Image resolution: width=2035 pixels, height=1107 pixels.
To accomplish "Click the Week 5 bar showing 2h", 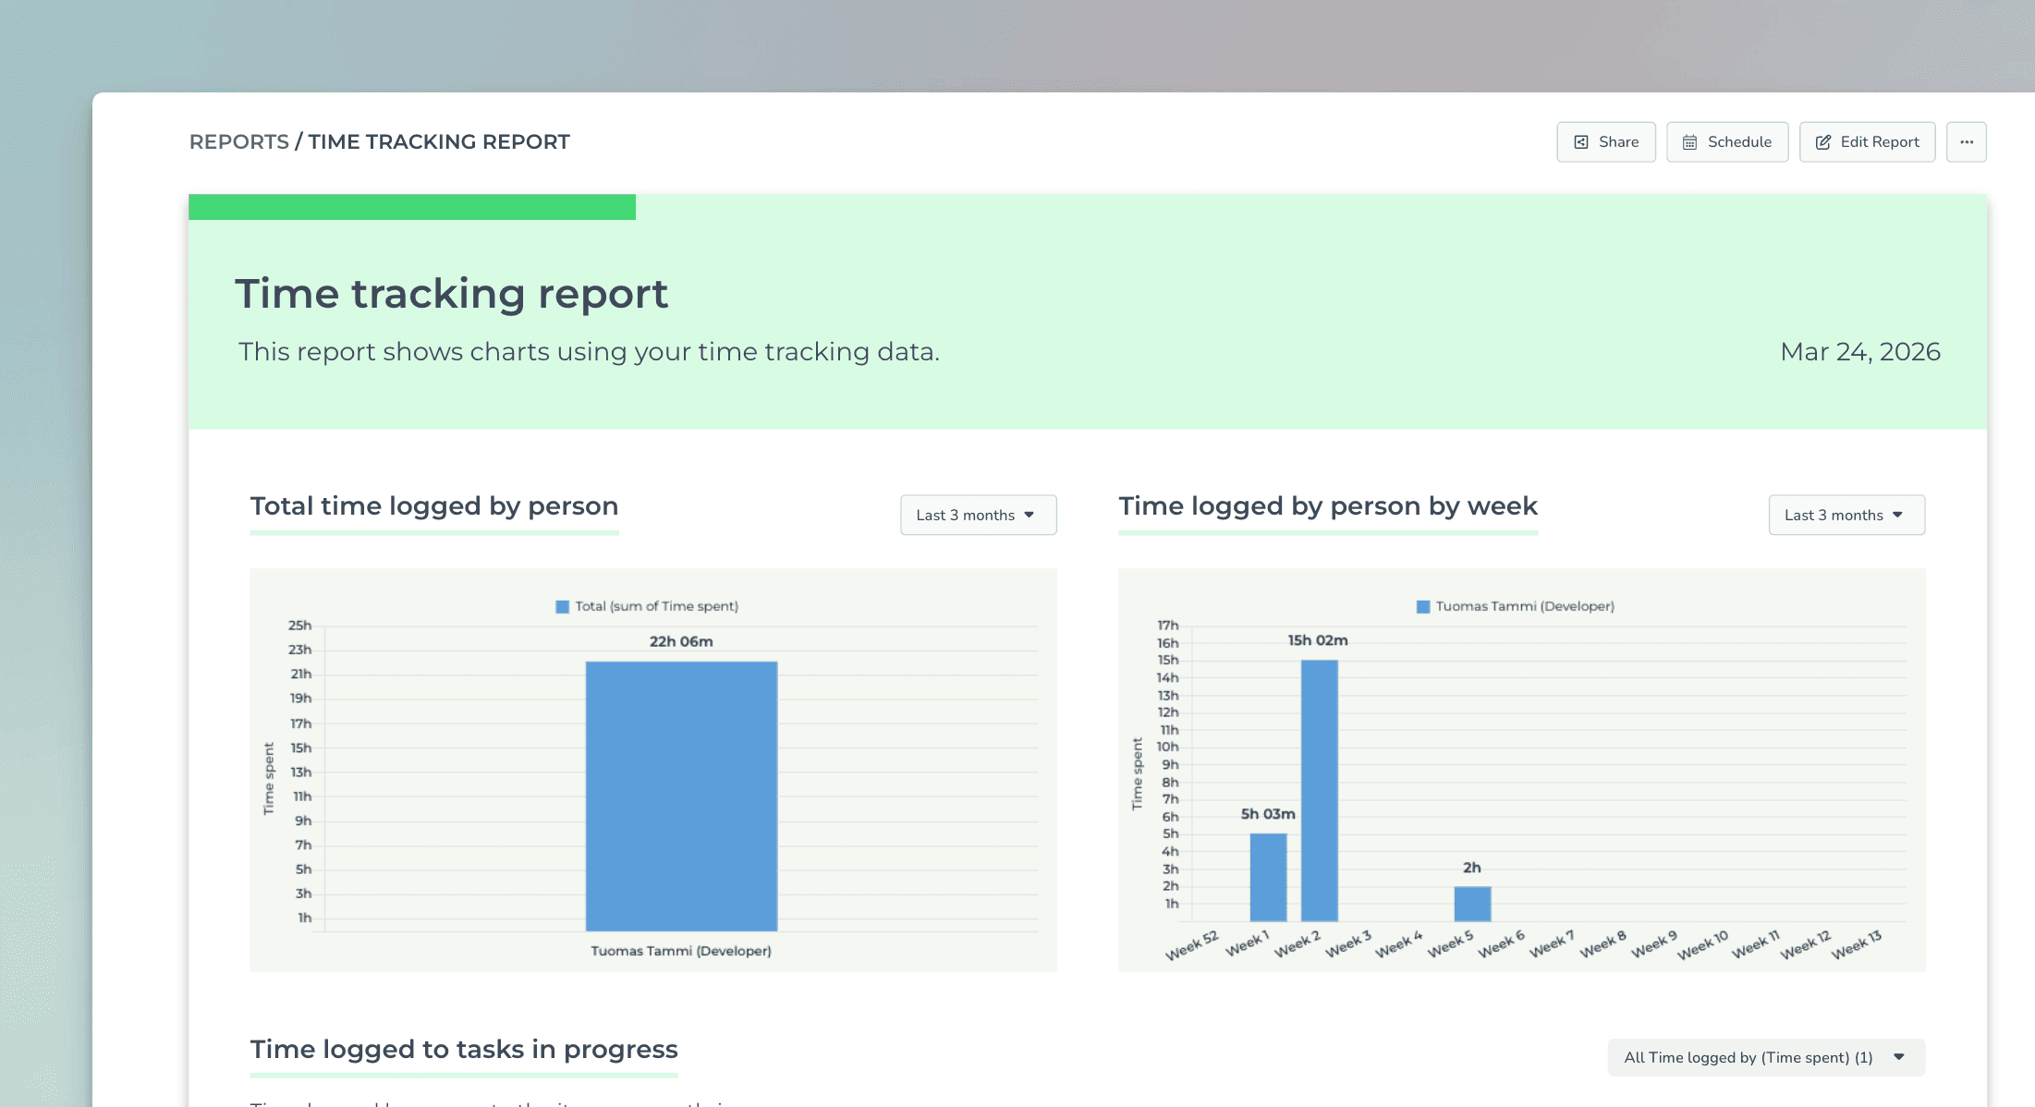I will (1472, 904).
